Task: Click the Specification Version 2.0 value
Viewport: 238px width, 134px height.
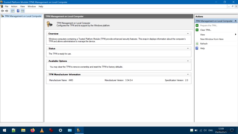Action: pos(187,80)
